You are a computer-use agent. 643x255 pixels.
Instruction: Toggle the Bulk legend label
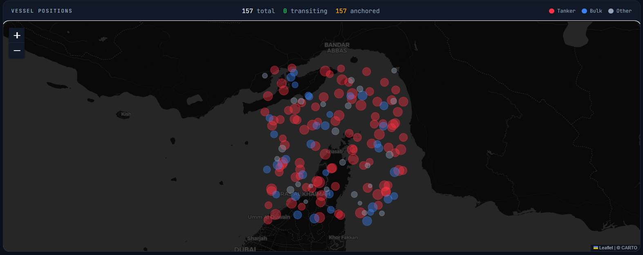coord(596,11)
